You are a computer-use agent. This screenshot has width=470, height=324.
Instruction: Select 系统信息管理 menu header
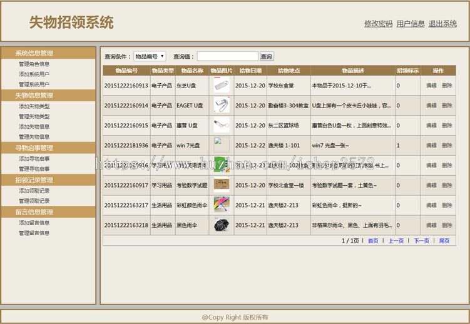[x=48, y=53]
